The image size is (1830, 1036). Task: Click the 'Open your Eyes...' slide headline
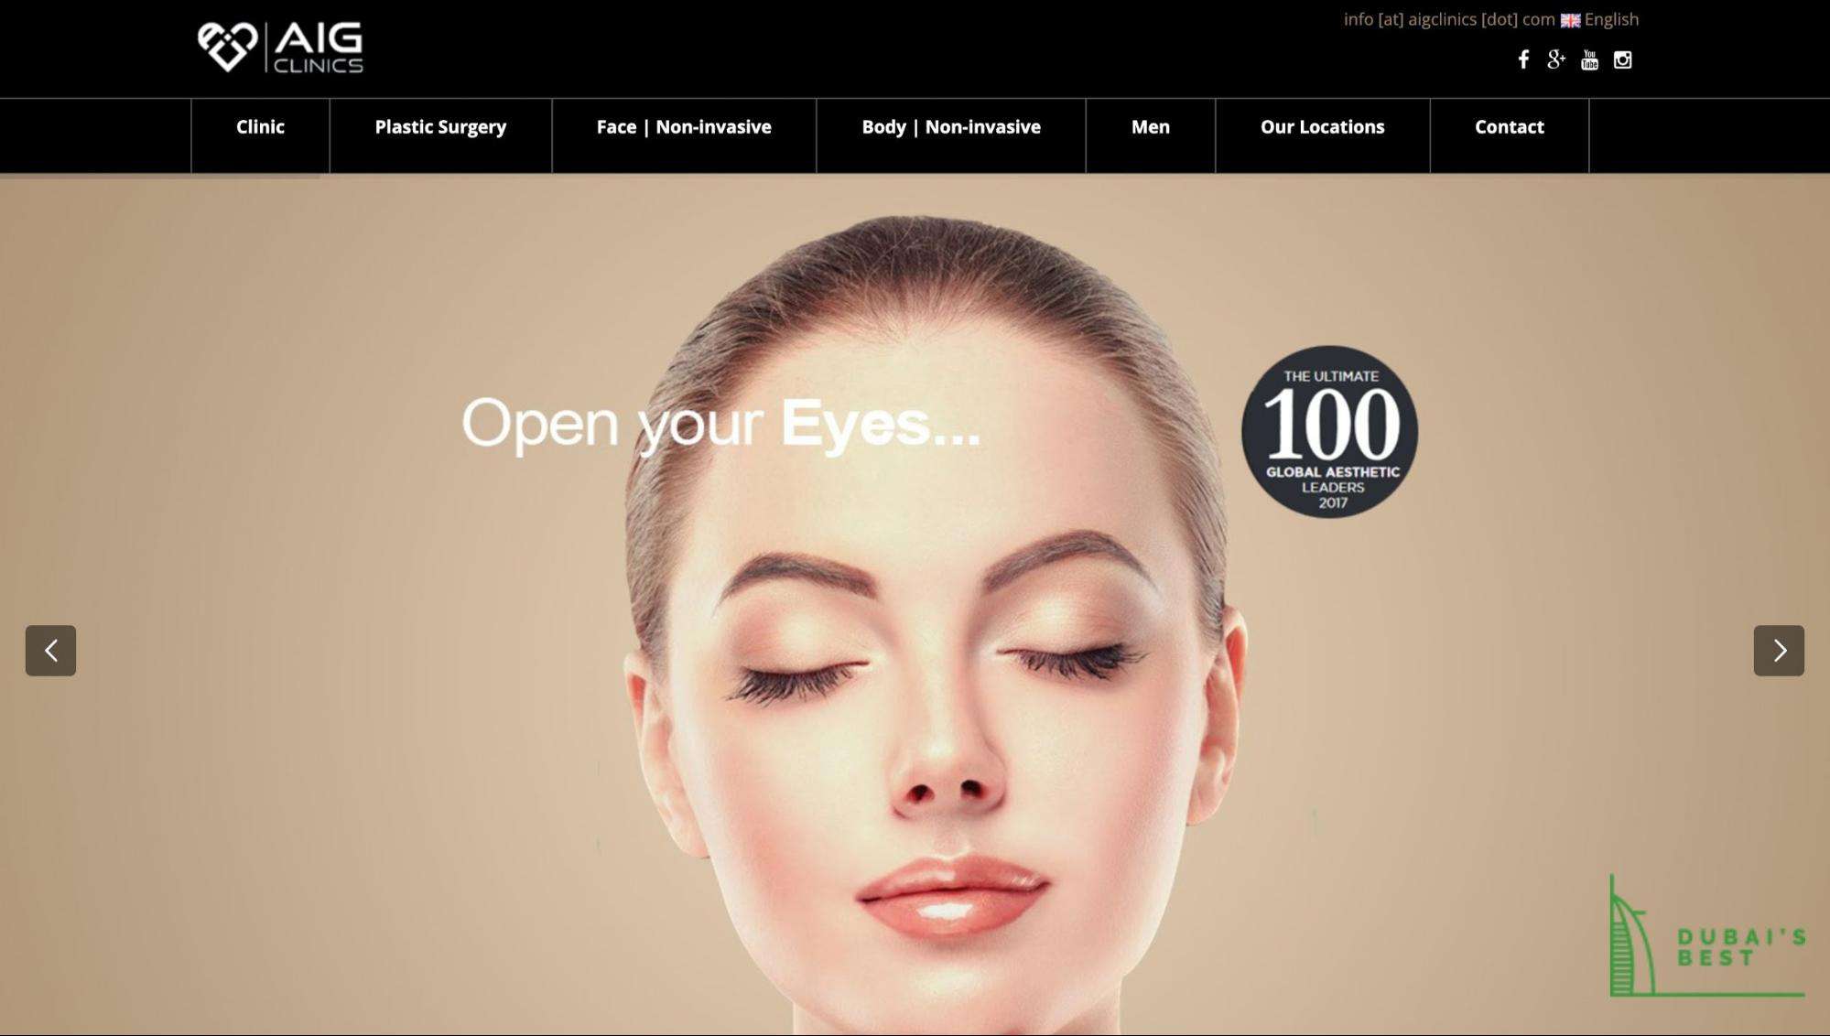coord(720,424)
